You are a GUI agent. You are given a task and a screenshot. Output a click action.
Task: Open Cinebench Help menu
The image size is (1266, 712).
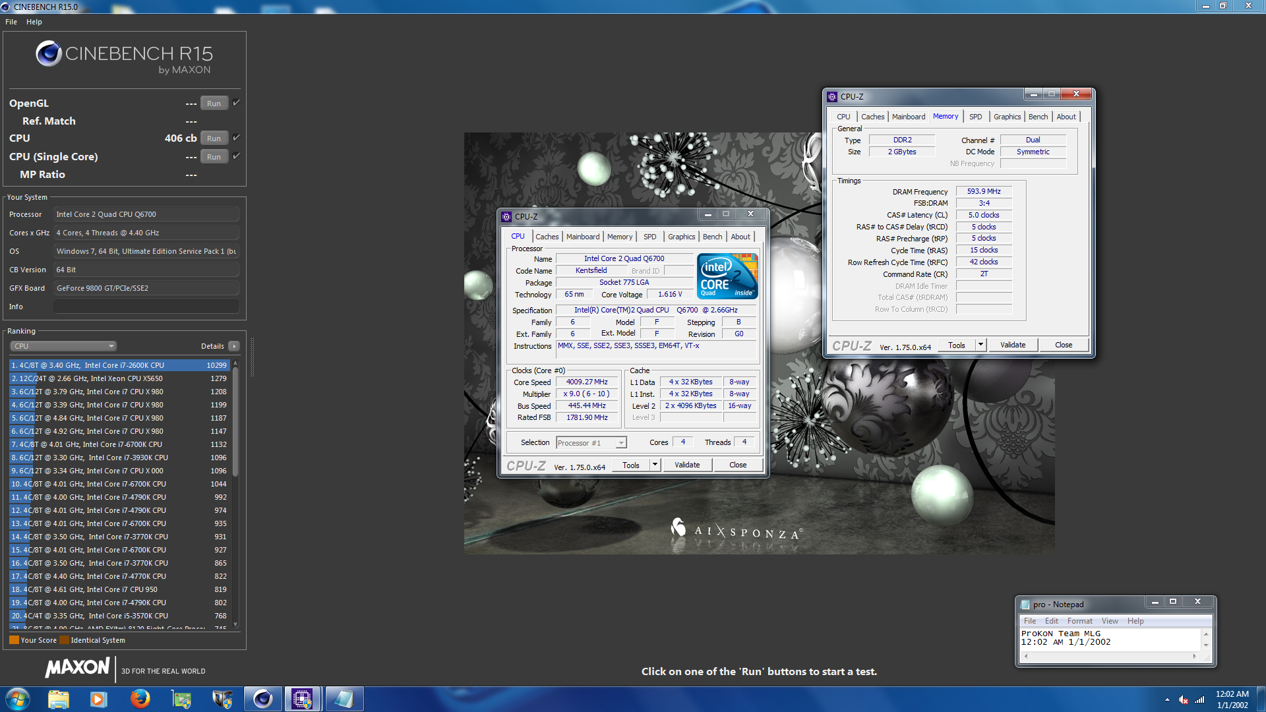tap(34, 22)
